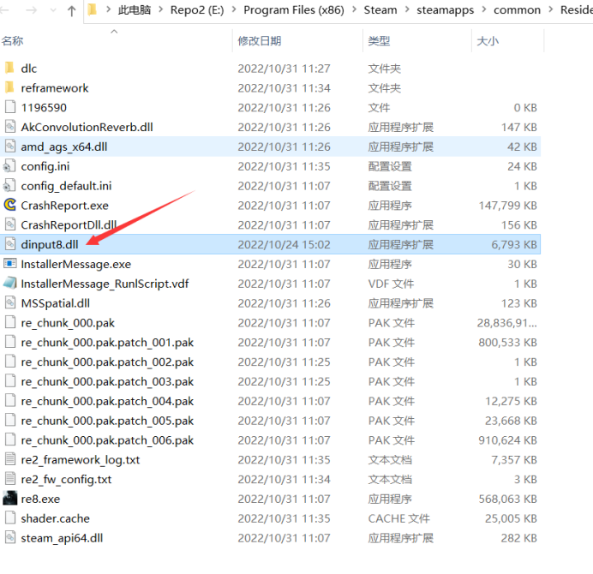Click the shader.cache file icon
The width and height of the screenshot is (593, 574).
(x=10, y=518)
